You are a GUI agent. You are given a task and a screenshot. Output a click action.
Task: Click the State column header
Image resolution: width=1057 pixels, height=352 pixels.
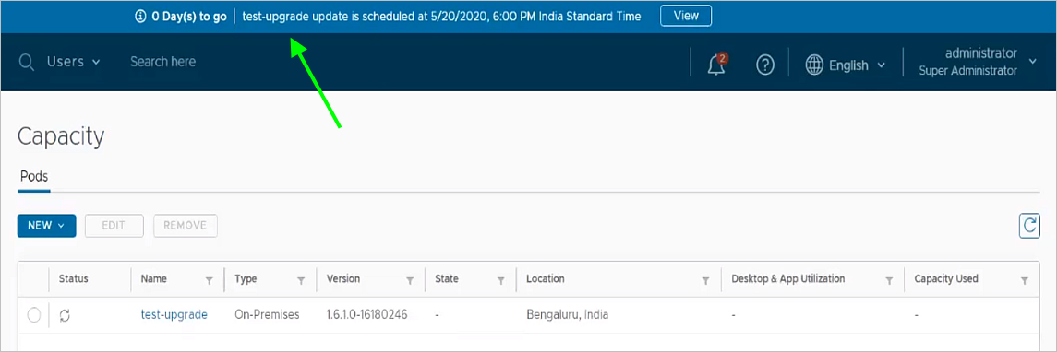[446, 278]
